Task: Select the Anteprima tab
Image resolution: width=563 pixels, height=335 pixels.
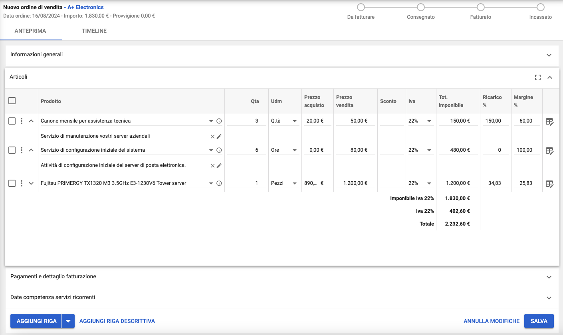Action: click(x=30, y=31)
